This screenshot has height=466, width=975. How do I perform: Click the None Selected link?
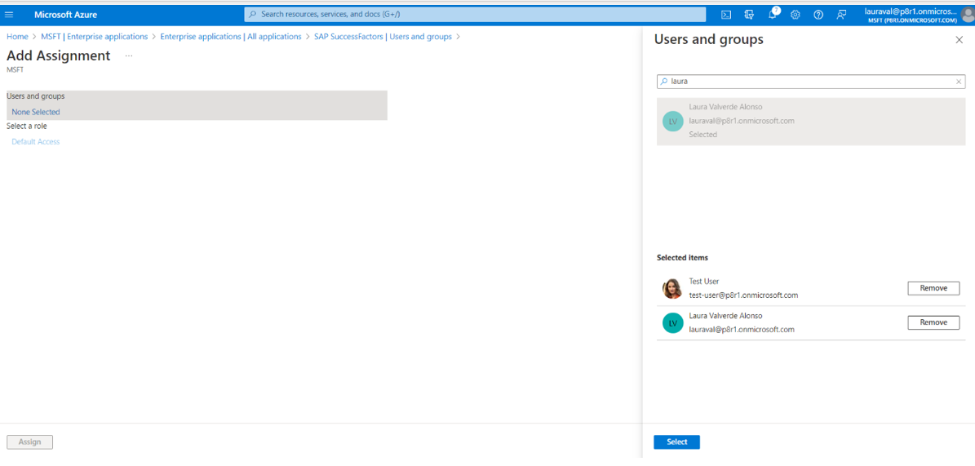point(35,112)
